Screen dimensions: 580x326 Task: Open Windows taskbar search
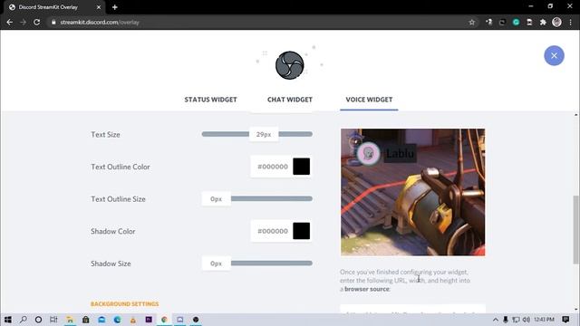point(23,320)
